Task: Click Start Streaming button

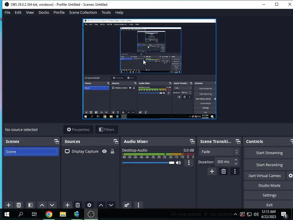Action: pyautogui.click(x=269, y=153)
